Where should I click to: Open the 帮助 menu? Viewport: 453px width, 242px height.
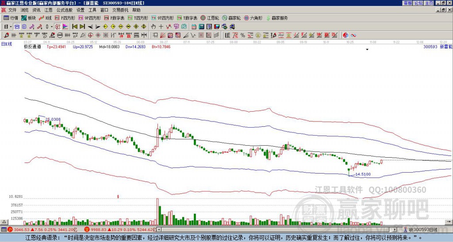[x=136, y=10]
